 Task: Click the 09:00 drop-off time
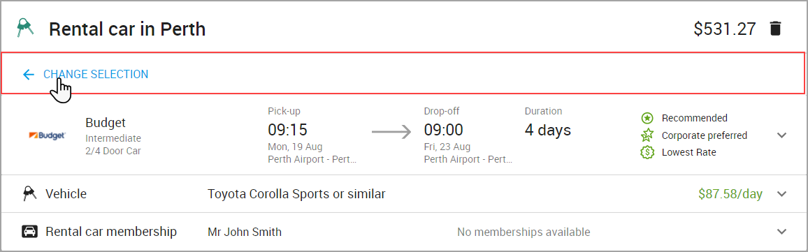(x=443, y=129)
